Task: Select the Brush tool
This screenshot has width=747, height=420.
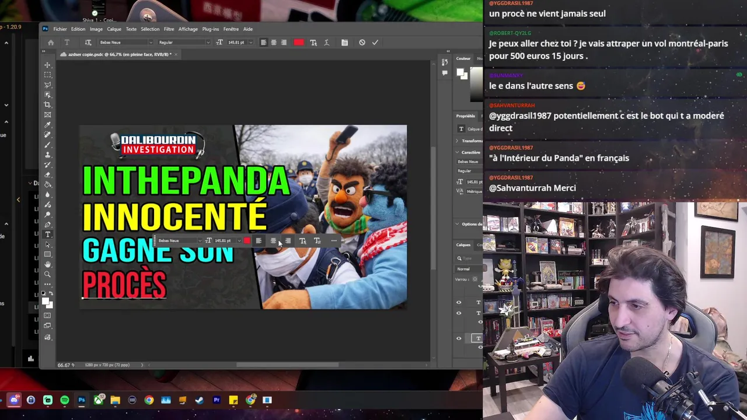Action: coord(48,145)
